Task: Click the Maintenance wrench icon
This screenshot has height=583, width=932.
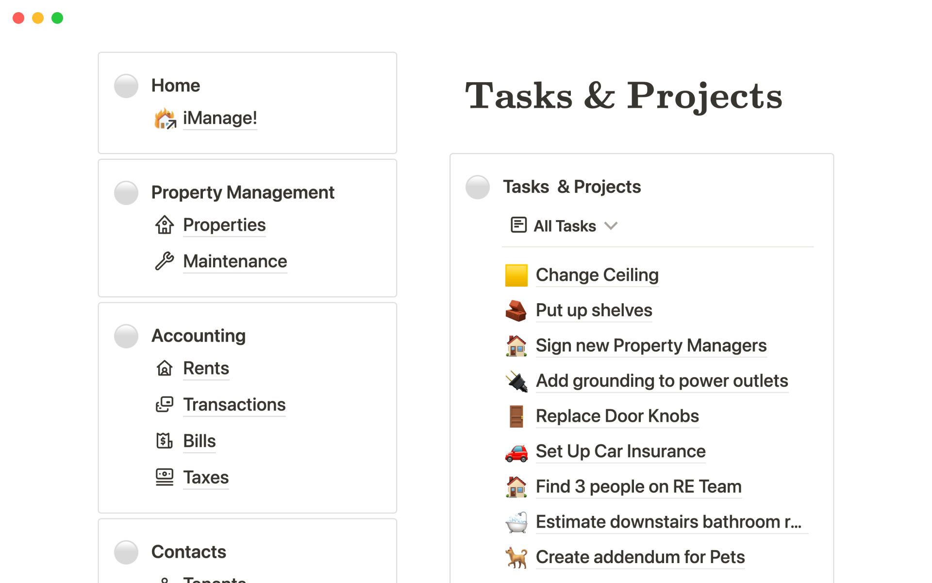Action: pos(165,261)
